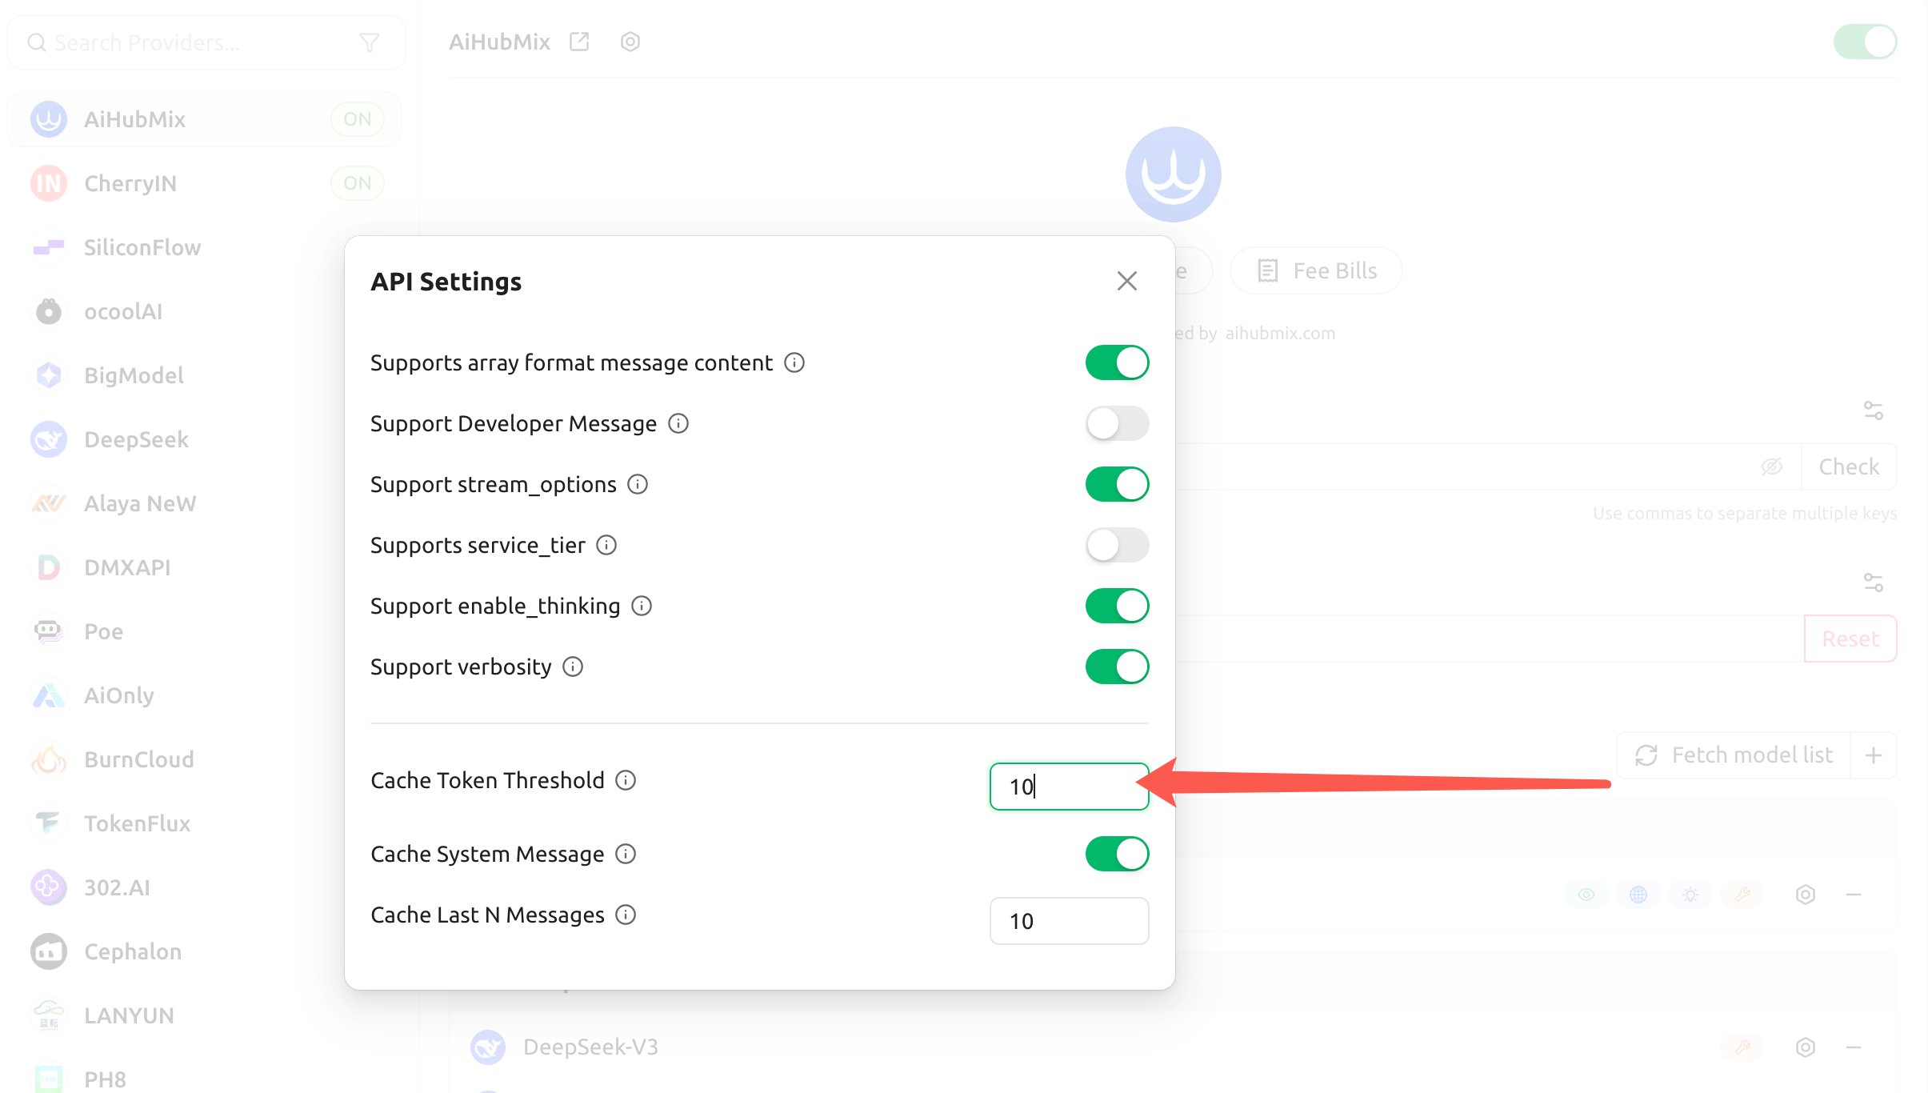Screen dimensions: 1928x1093
Task: Select ocoolAI provider
Action: 176,311
